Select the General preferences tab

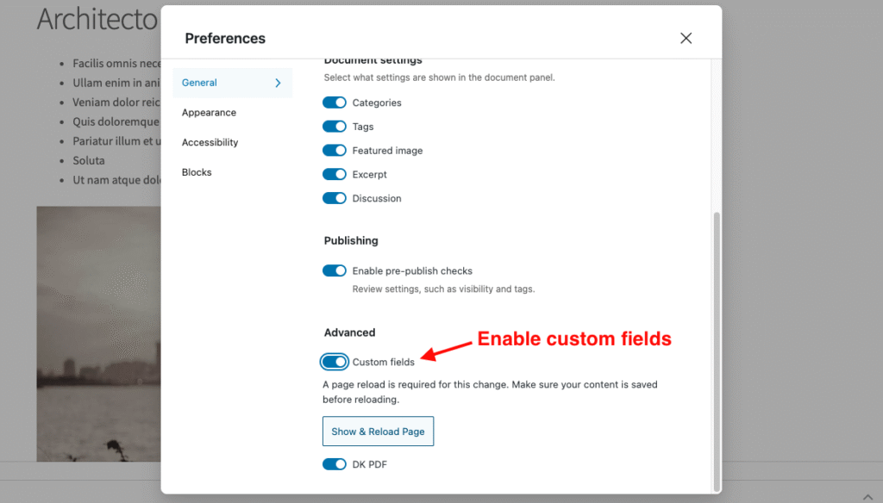[x=199, y=82]
